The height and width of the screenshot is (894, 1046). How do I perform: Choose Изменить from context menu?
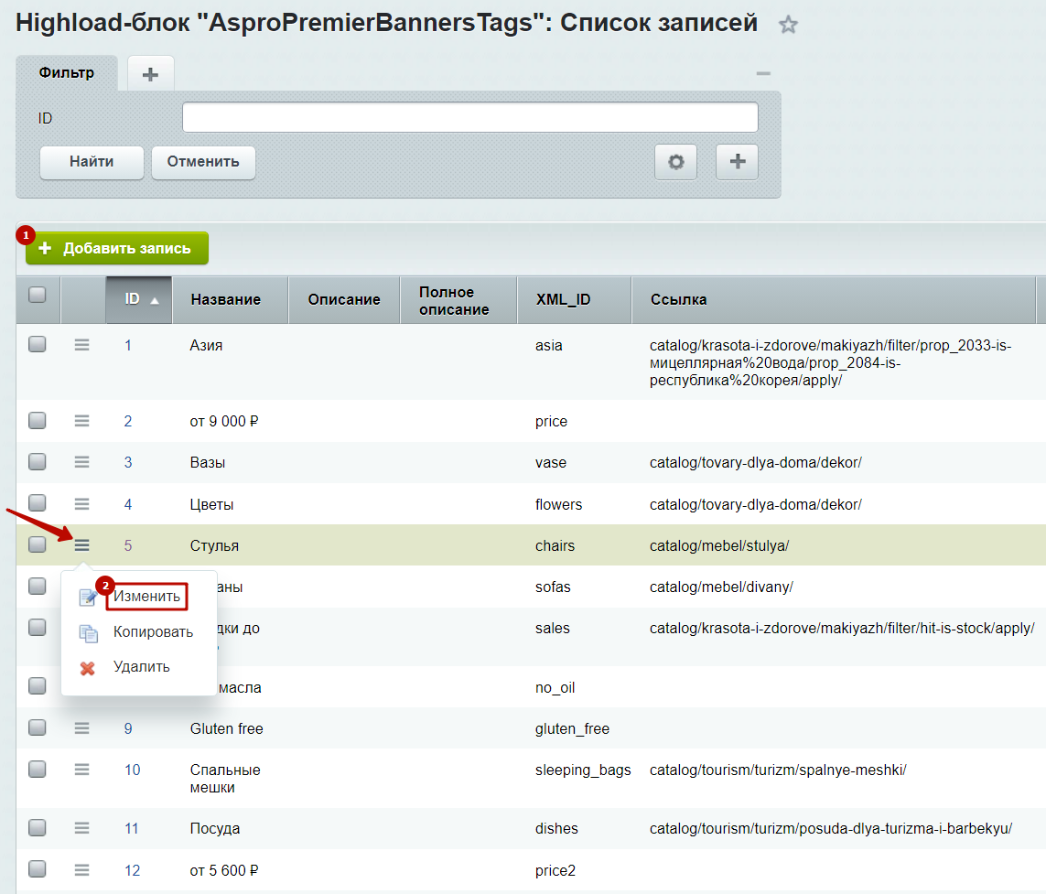click(x=146, y=597)
